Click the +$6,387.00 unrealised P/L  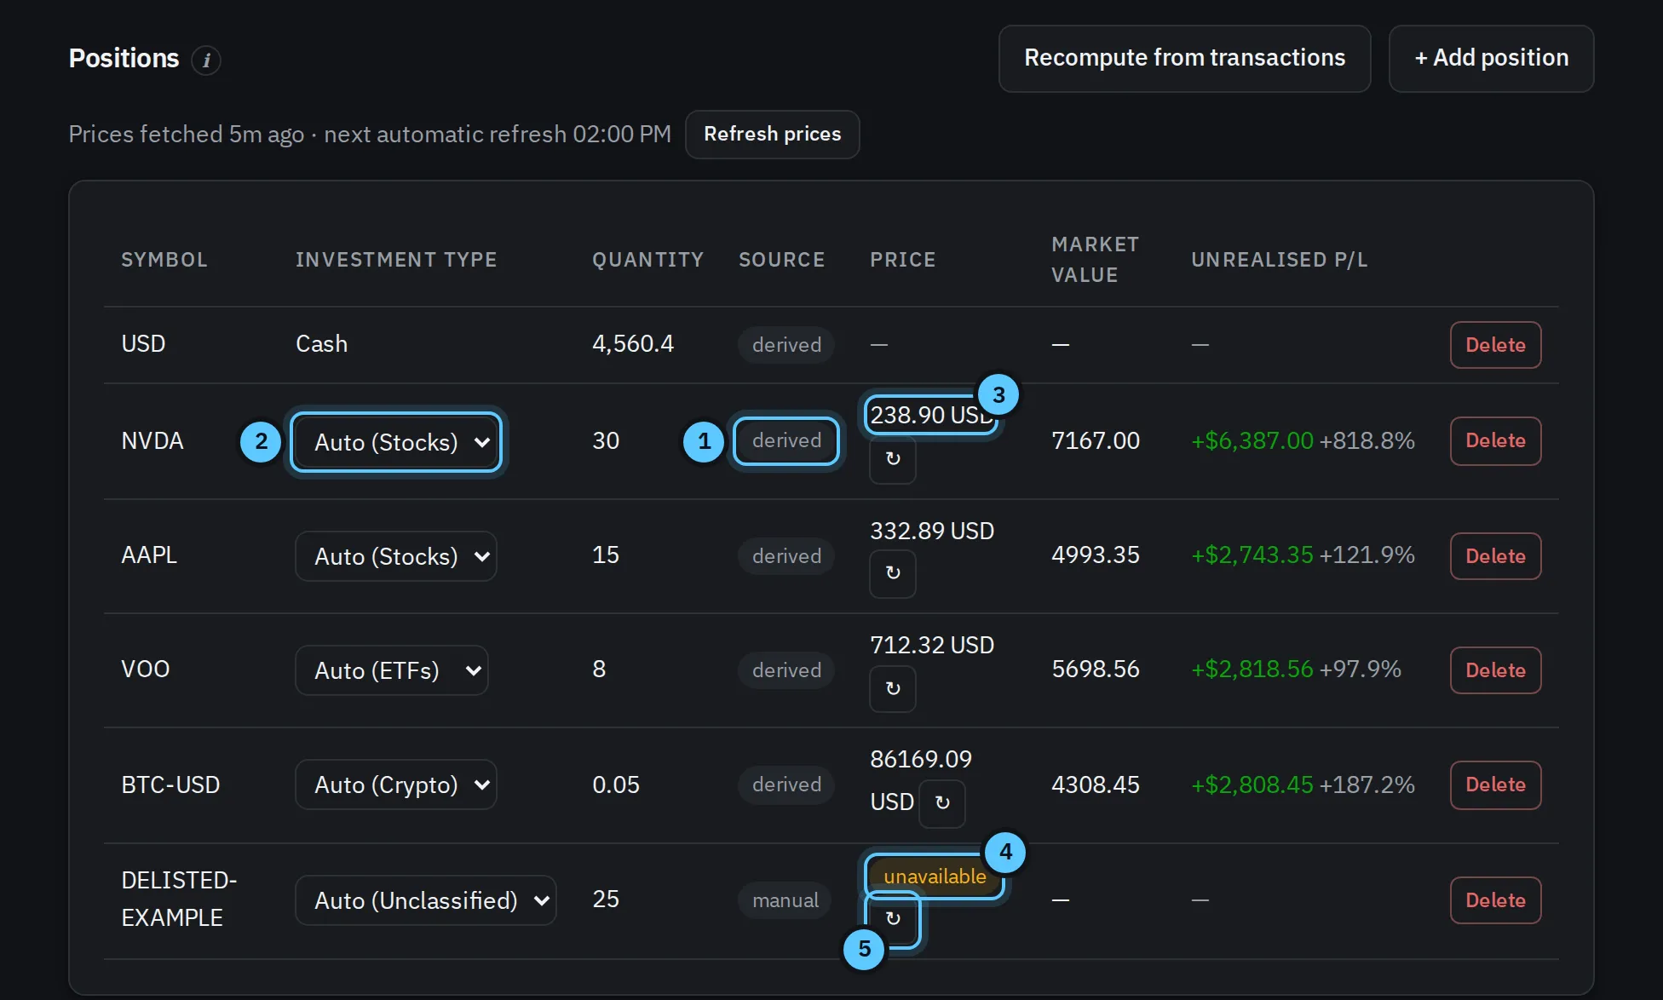[x=1252, y=440]
